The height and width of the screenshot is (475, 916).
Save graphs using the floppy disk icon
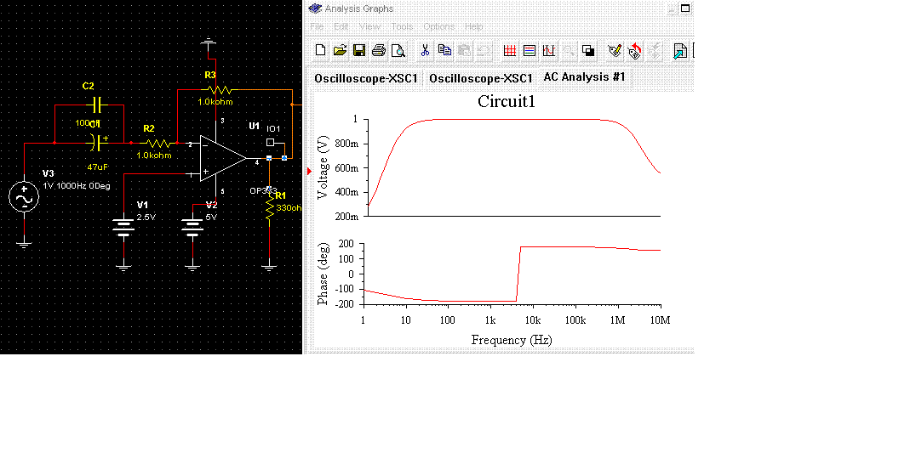(359, 51)
